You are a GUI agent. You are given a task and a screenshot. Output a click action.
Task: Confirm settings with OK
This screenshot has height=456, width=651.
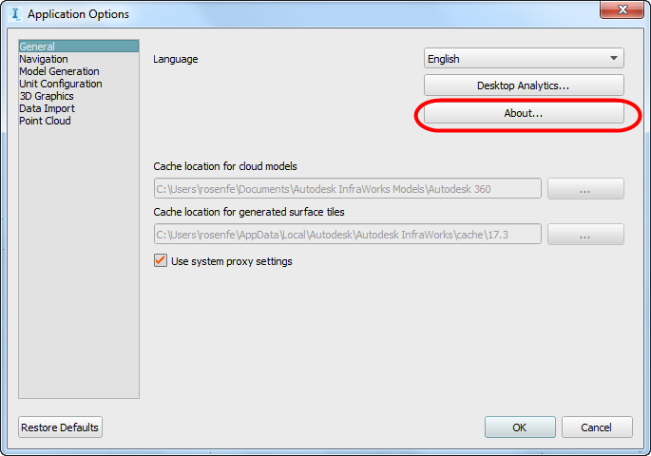pos(520,427)
